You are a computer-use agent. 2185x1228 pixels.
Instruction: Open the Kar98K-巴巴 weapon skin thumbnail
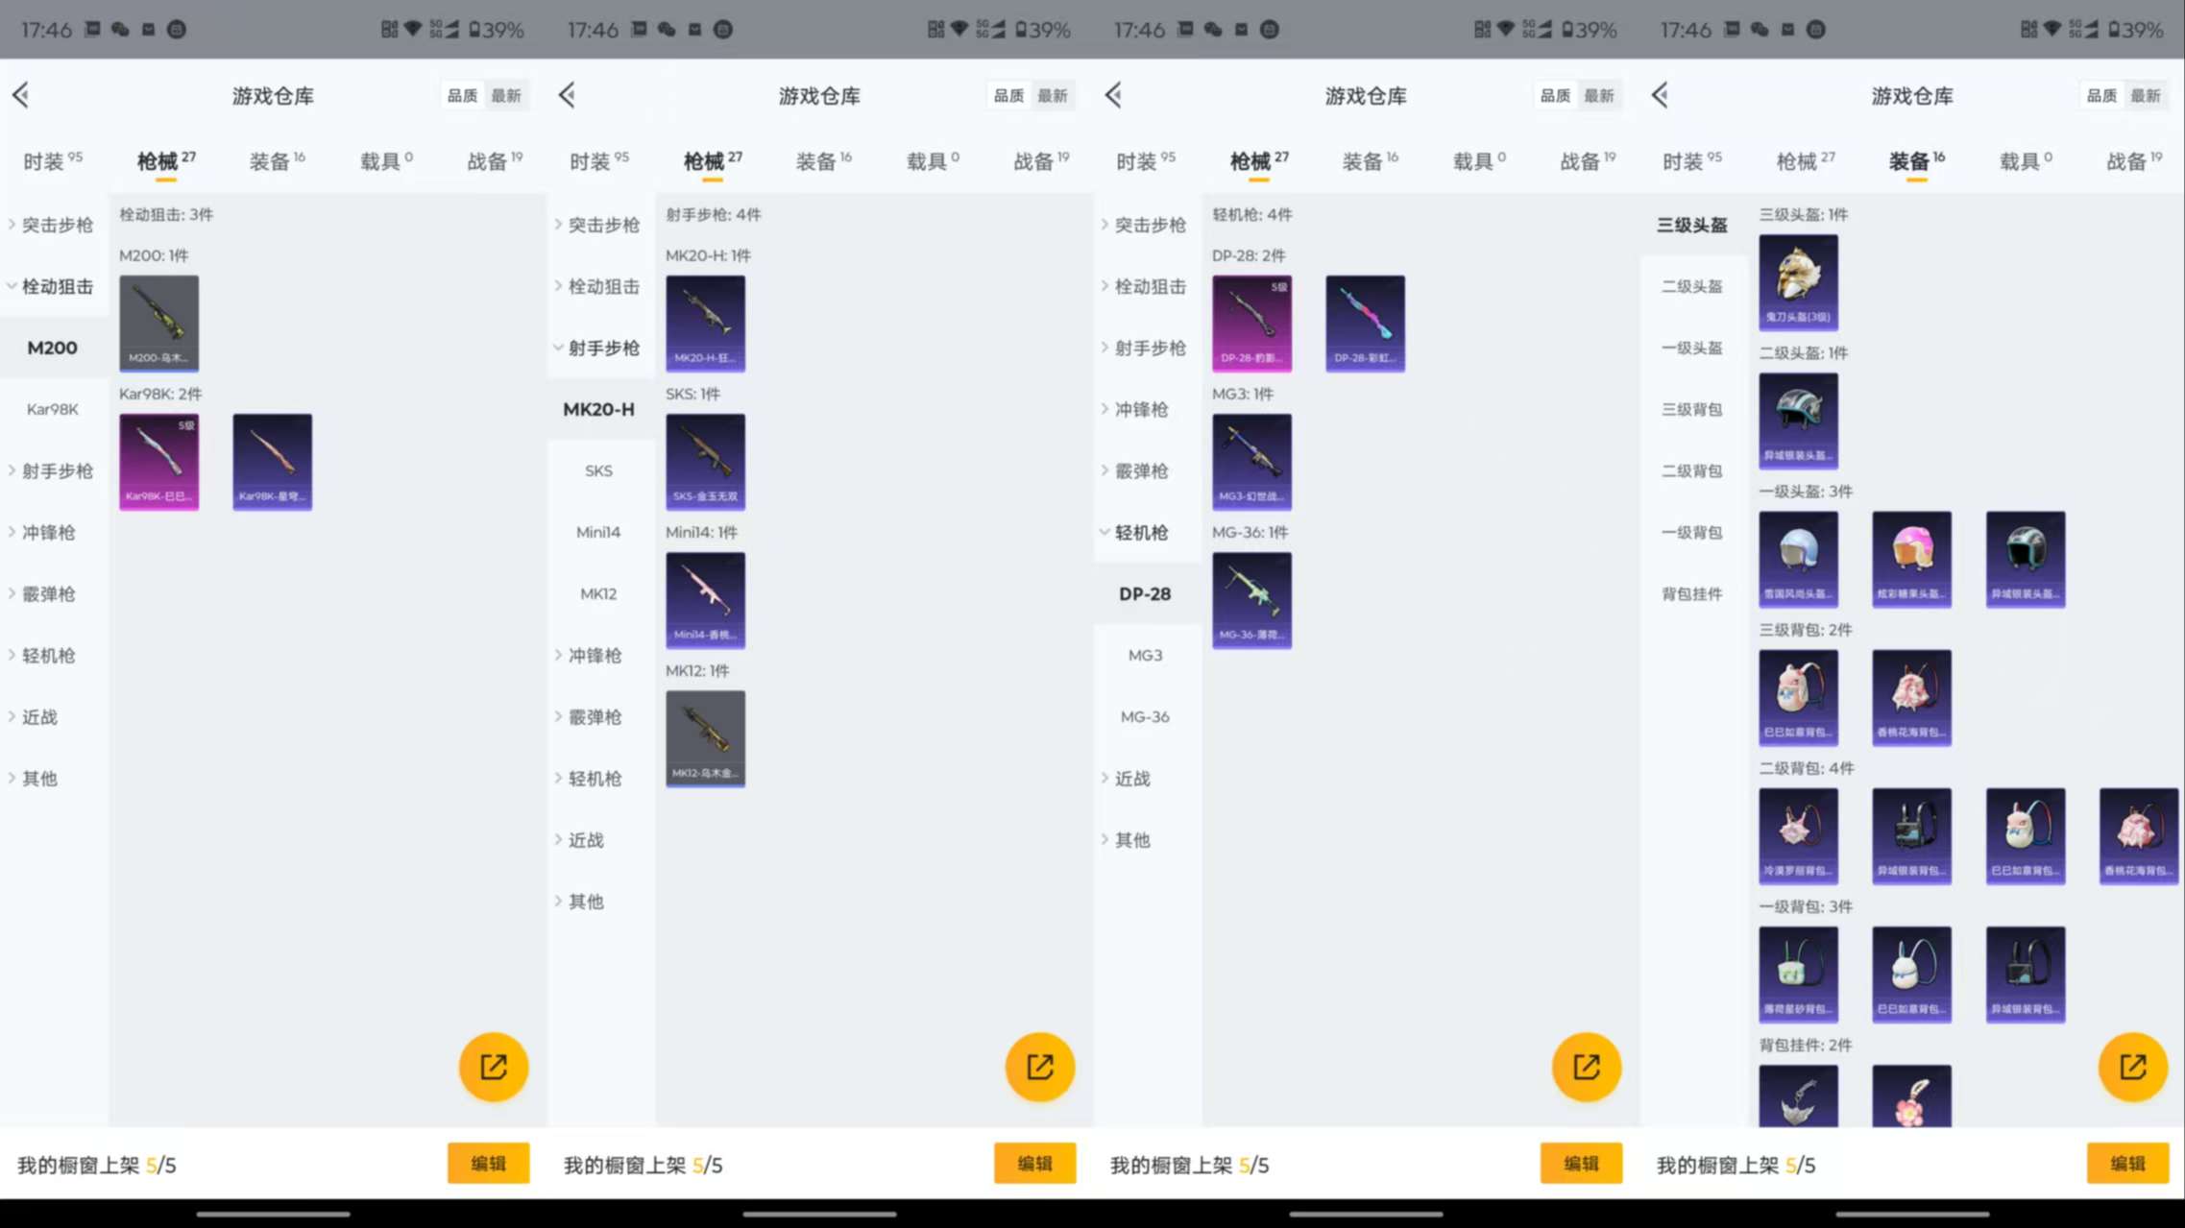coord(158,462)
